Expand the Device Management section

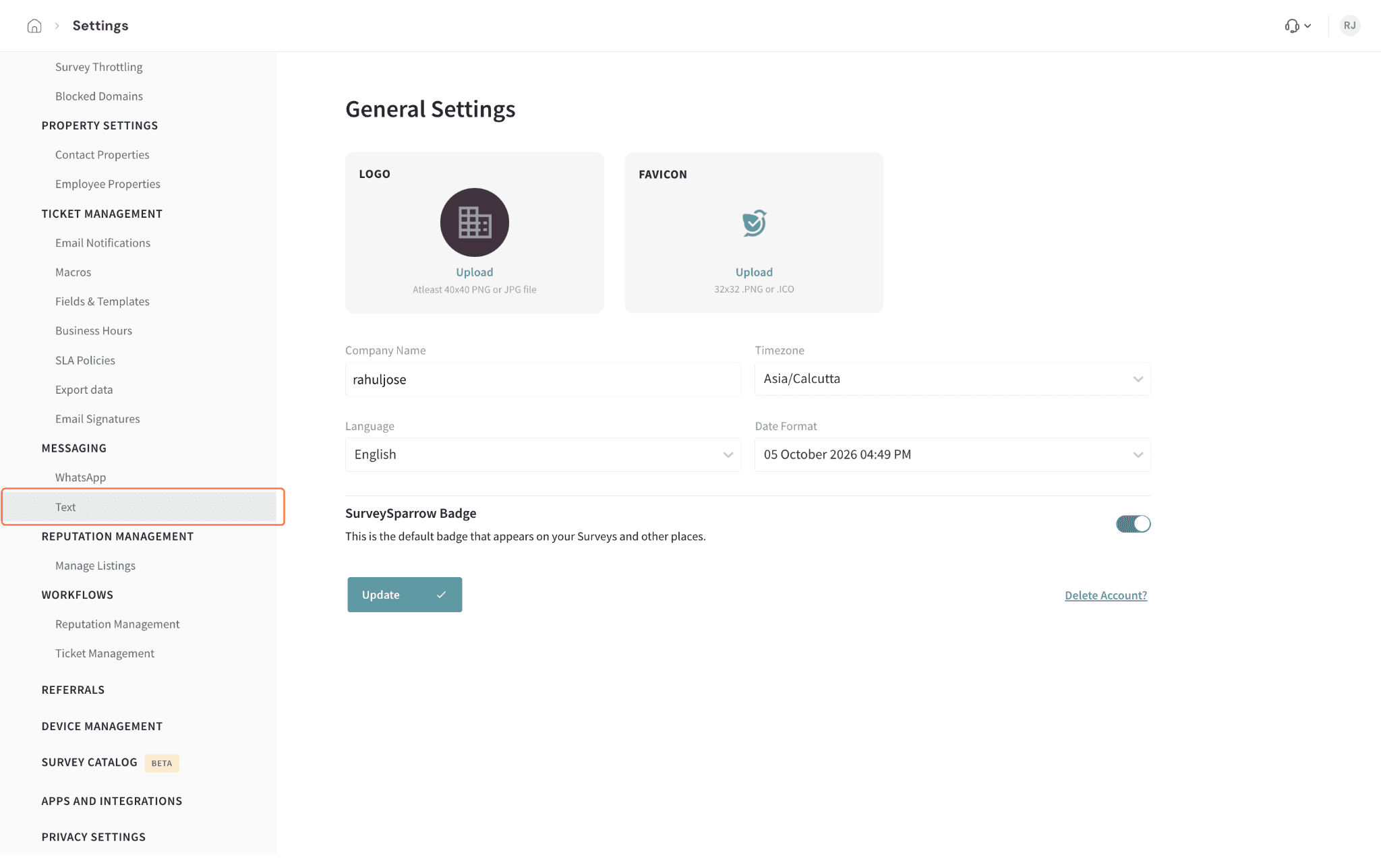pos(102,726)
